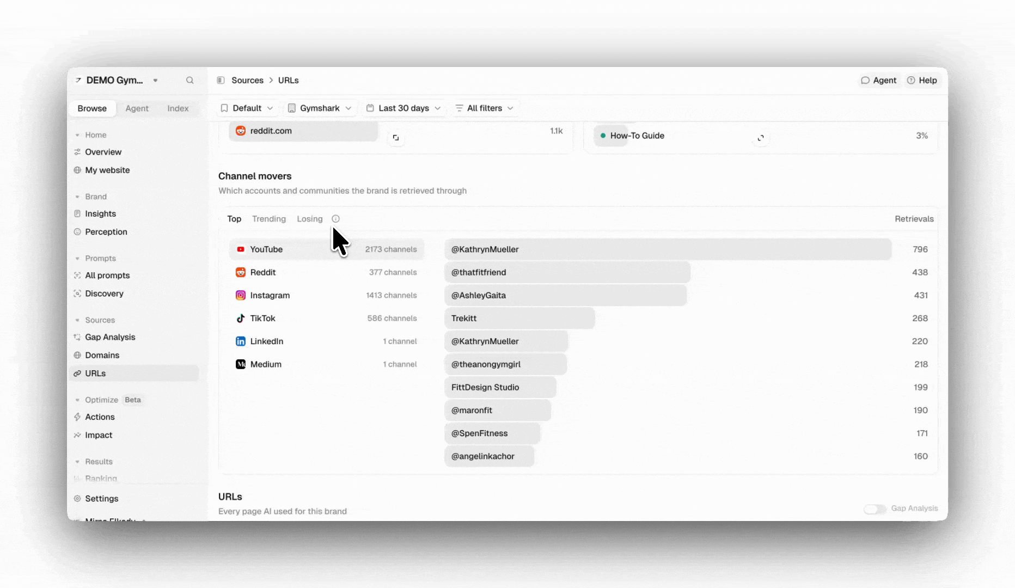Select the FittDesign Studio retrieval bar
This screenshot has height=588, width=1015.
pyautogui.click(x=500, y=387)
